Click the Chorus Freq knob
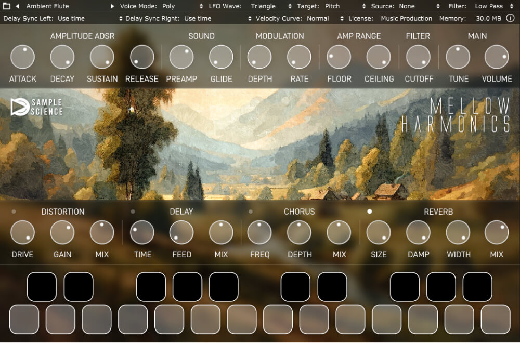 click(x=259, y=232)
